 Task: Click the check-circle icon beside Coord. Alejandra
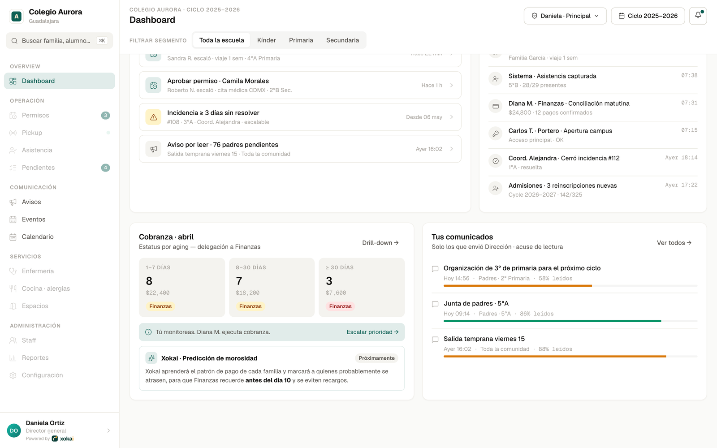[x=496, y=161]
